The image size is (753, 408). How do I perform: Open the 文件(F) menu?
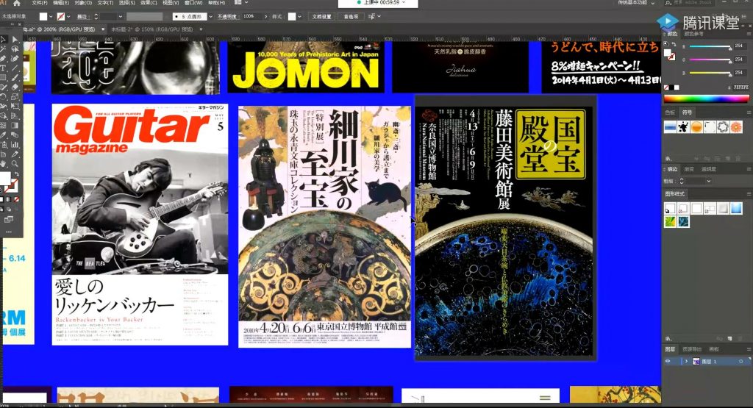(40, 3)
